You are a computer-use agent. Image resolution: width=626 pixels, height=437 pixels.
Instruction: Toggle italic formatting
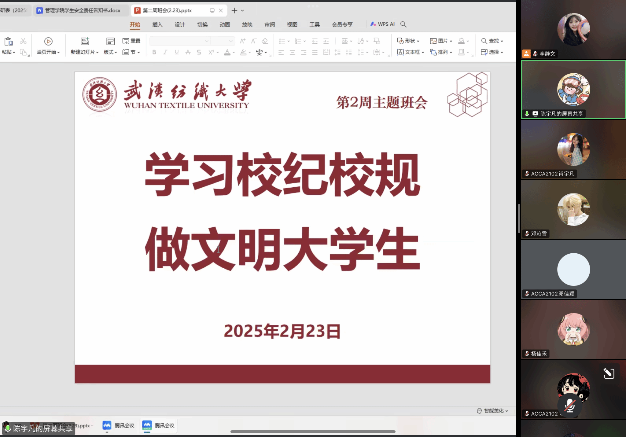click(x=165, y=52)
